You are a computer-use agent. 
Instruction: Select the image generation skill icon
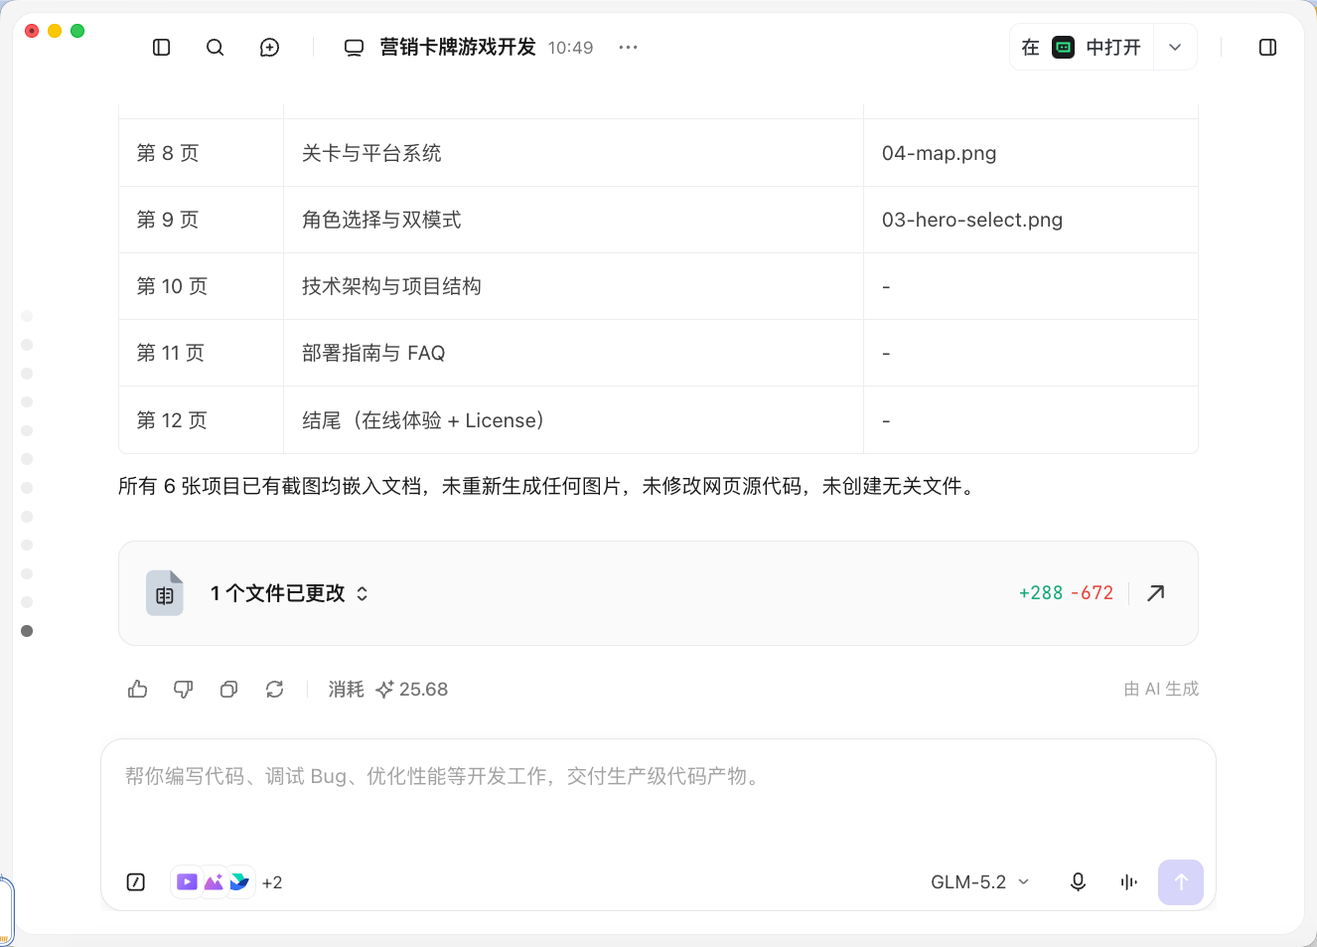tap(214, 881)
